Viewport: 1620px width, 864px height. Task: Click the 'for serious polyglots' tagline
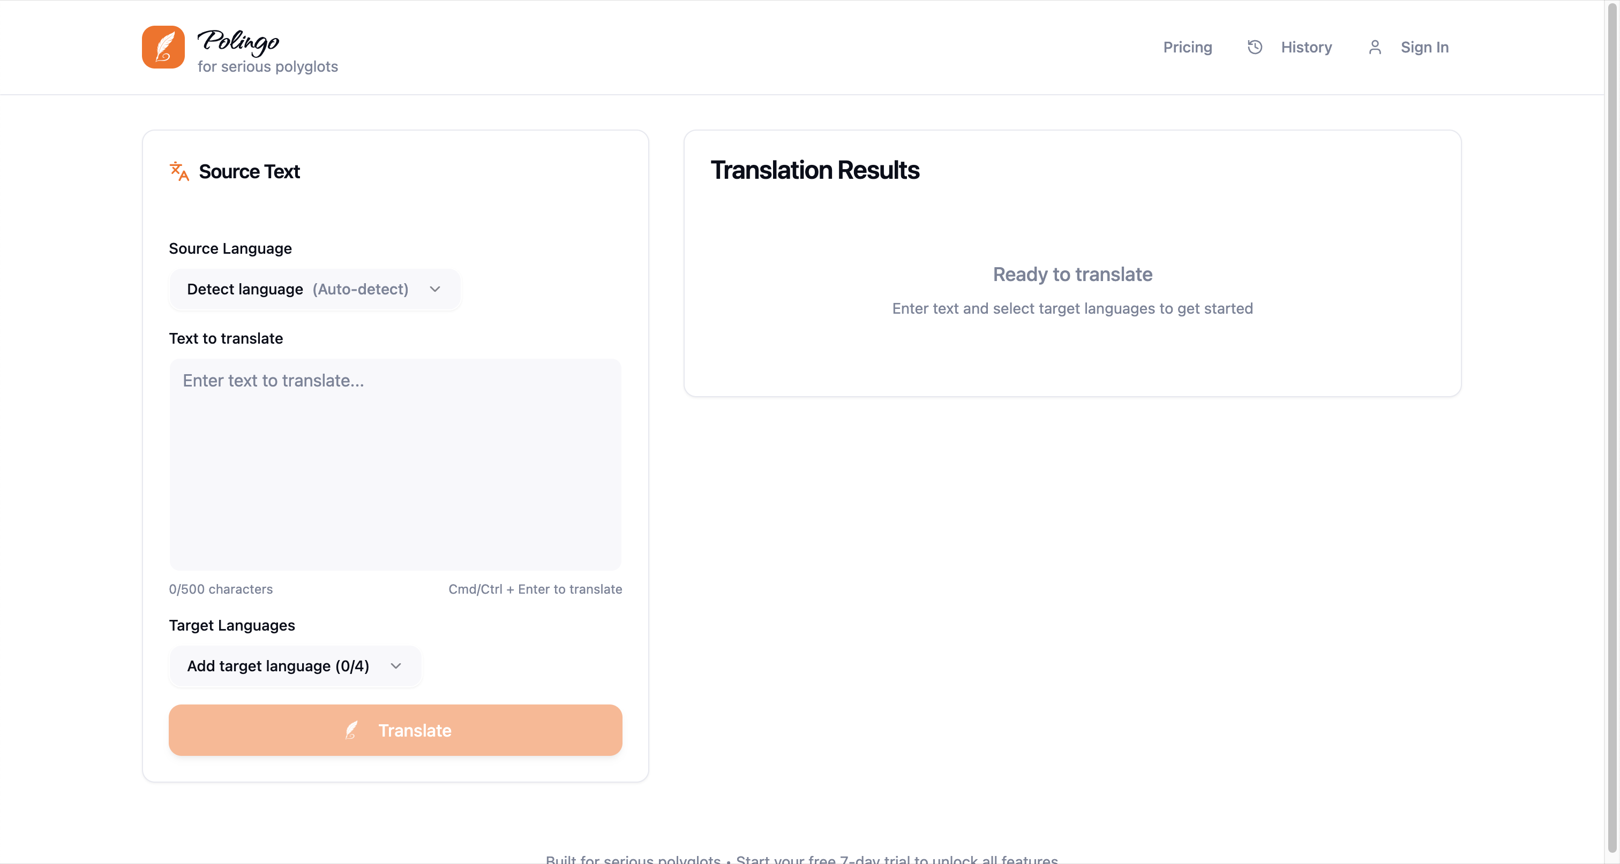point(267,66)
